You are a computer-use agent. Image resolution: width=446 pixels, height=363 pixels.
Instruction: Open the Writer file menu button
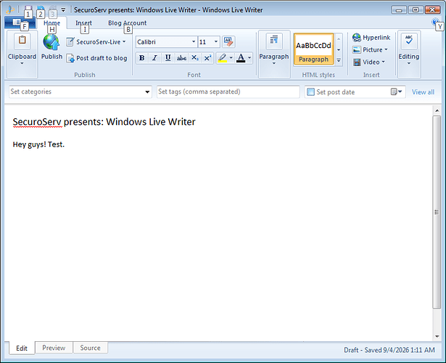pos(20,23)
